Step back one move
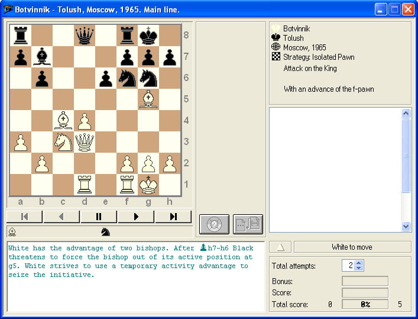Image resolution: width=418 pixels, height=319 pixels. point(61,217)
